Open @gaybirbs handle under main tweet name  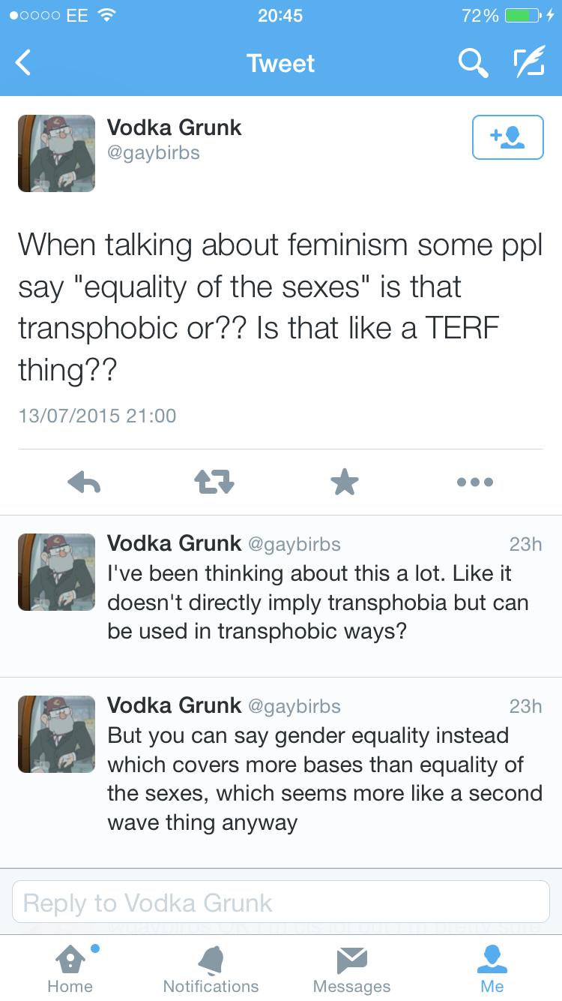154,154
